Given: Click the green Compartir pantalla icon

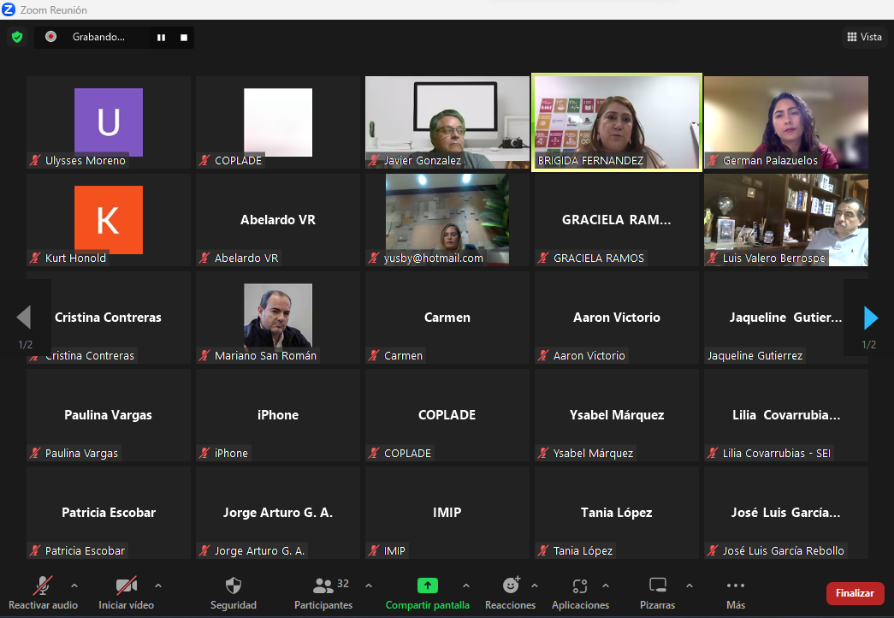Looking at the screenshot, I should pyautogui.click(x=427, y=586).
